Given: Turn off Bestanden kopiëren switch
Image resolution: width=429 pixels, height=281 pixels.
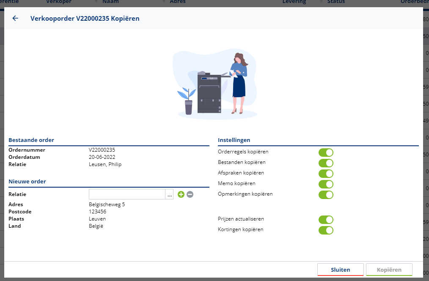Looking at the screenshot, I should pyautogui.click(x=326, y=163).
